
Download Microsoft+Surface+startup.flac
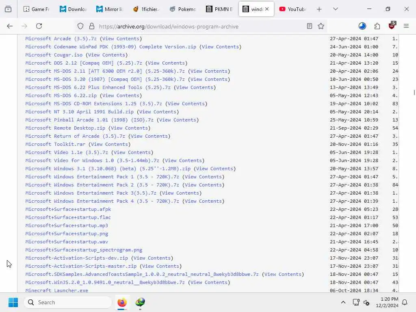(x=68, y=217)
